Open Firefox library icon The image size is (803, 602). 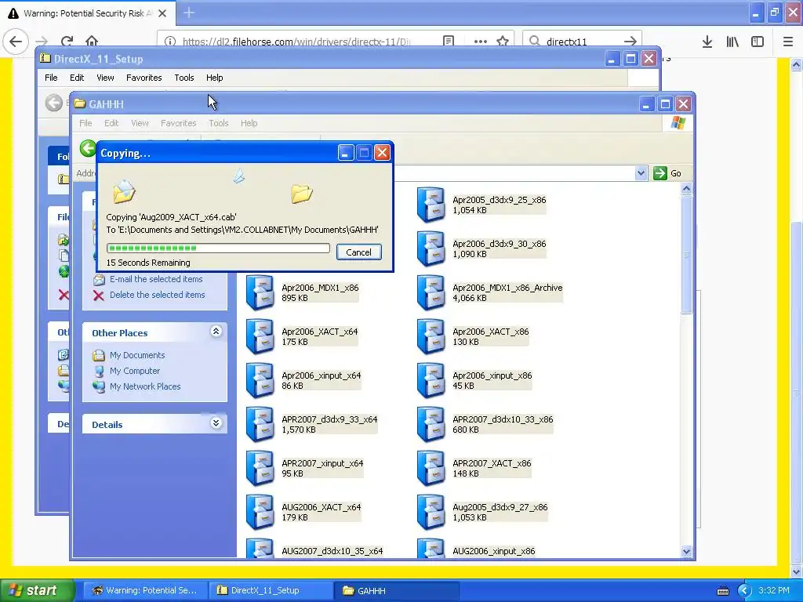coord(732,42)
